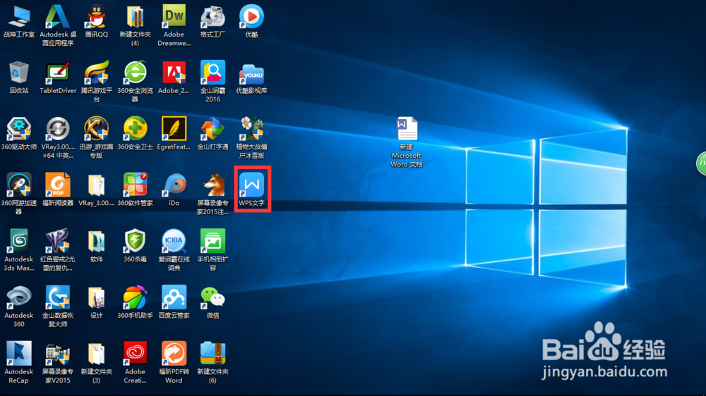The height and width of the screenshot is (396, 706).
Task: Open Autodesk 3ds Max shortcut
Action: click(x=19, y=242)
